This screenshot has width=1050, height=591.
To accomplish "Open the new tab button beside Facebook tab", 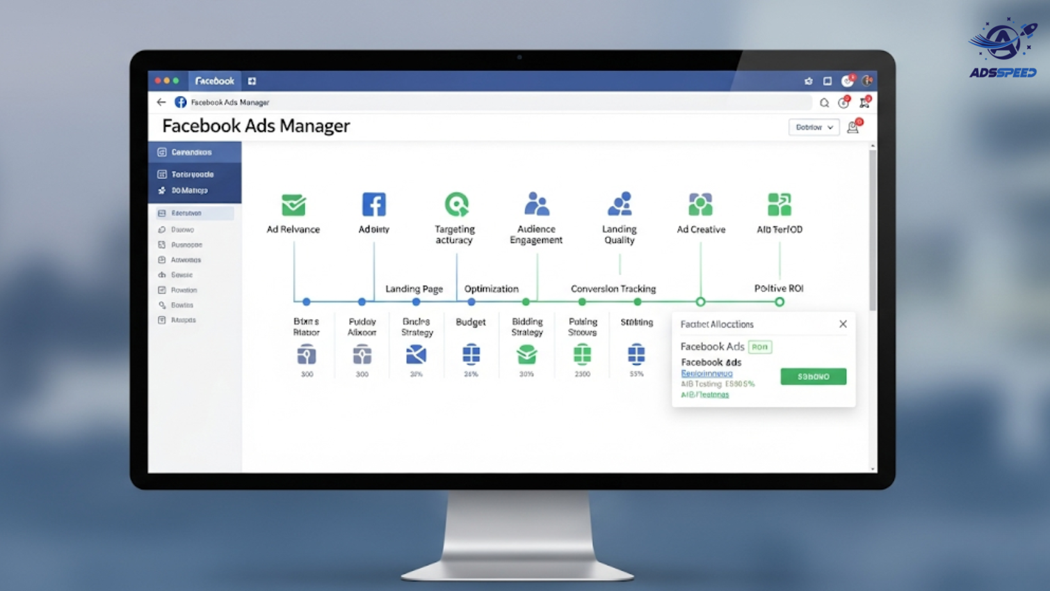I will (x=252, y=81).
